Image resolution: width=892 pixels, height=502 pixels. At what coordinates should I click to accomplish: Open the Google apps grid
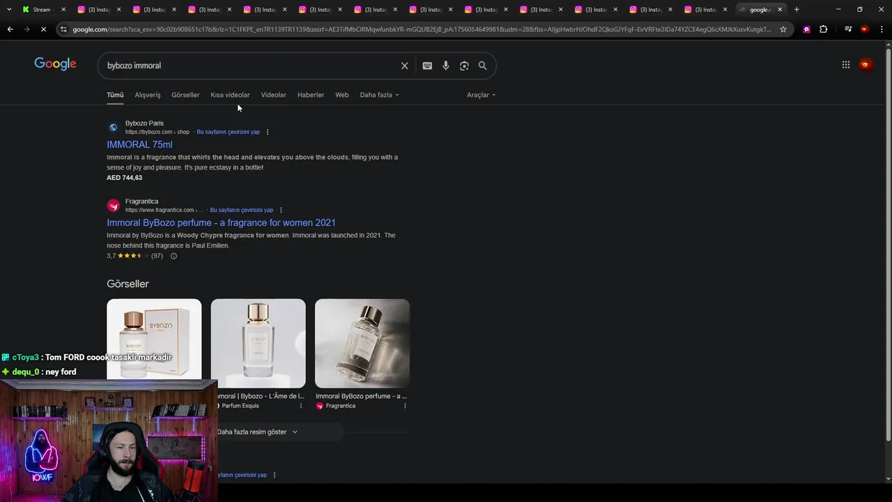click(x=845, y=65)
